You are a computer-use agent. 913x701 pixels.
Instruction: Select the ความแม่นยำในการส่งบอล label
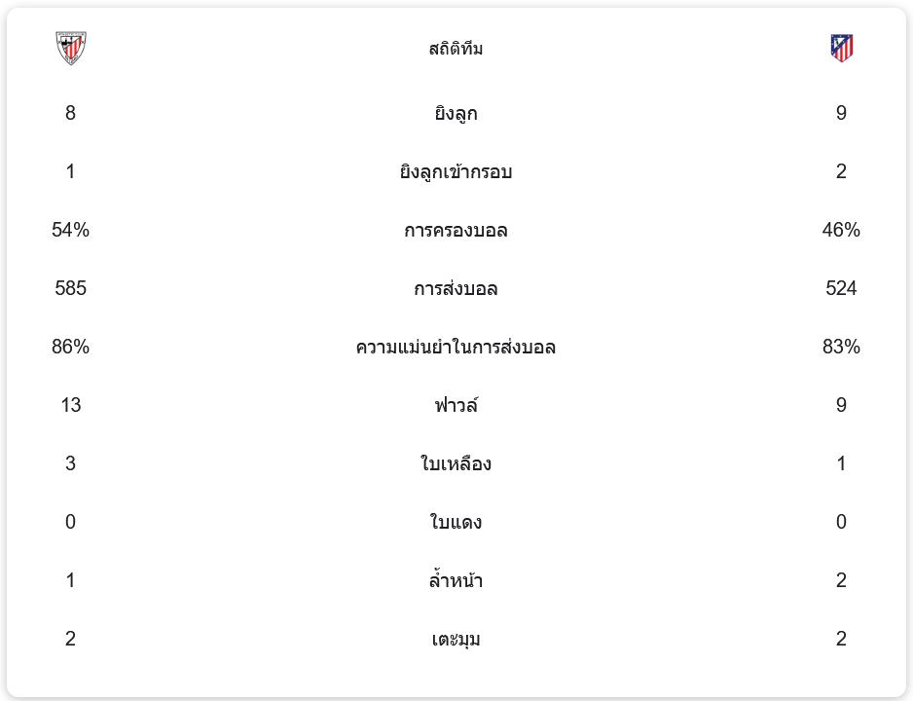(456, 348)
